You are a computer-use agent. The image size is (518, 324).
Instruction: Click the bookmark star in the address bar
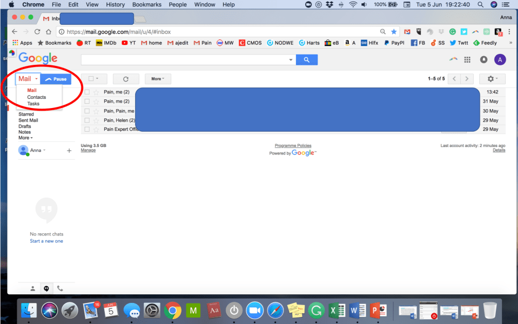pyautogui.click(x=394, y=31)
